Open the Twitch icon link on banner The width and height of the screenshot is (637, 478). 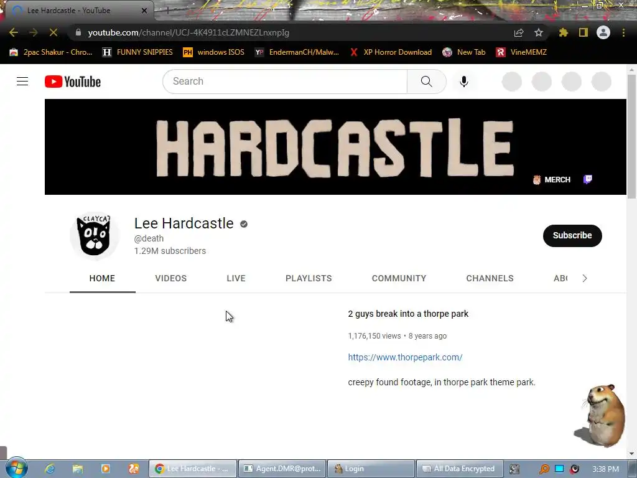(x=588, y=179)
